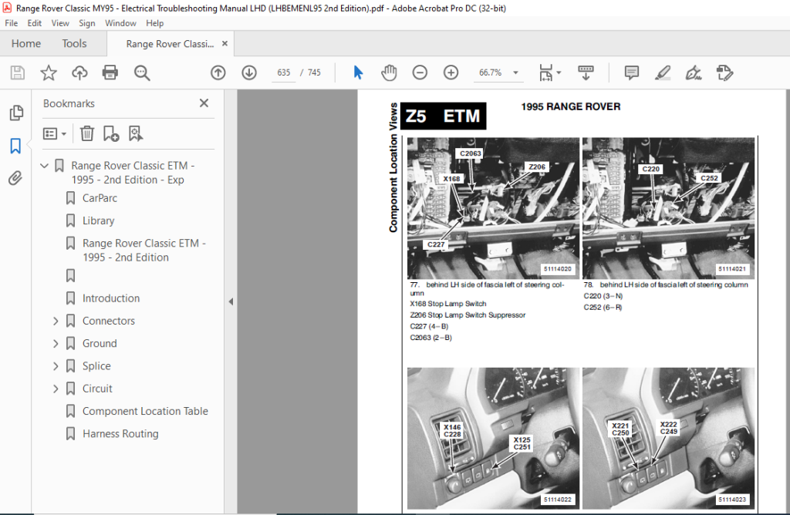Open the CarParc bookmark
790x515 pixels.
click(100, 198)
